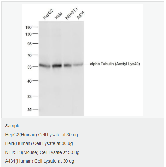Click the 95 molecular weight marker
Viewport: 166px width, 167px height.
point(29,44)
